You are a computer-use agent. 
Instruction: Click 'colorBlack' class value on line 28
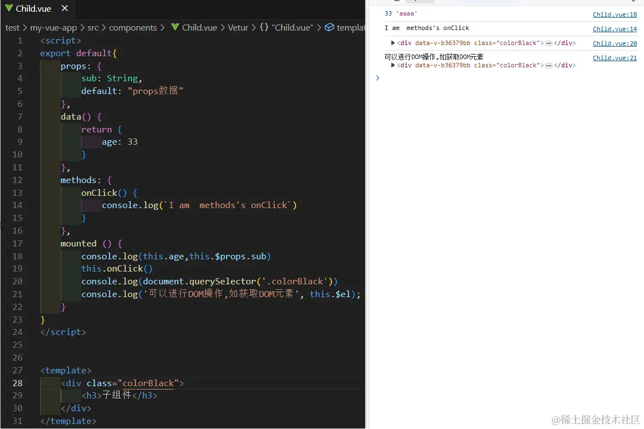point(148,383)
